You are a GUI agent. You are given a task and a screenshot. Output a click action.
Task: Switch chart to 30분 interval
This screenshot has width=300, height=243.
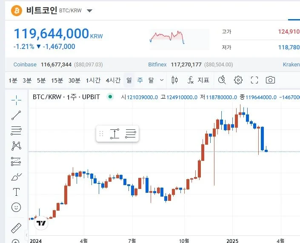coord(74,80)
